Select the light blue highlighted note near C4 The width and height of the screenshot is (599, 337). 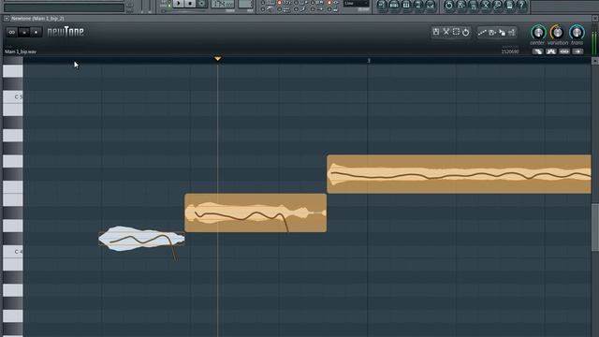141,239
